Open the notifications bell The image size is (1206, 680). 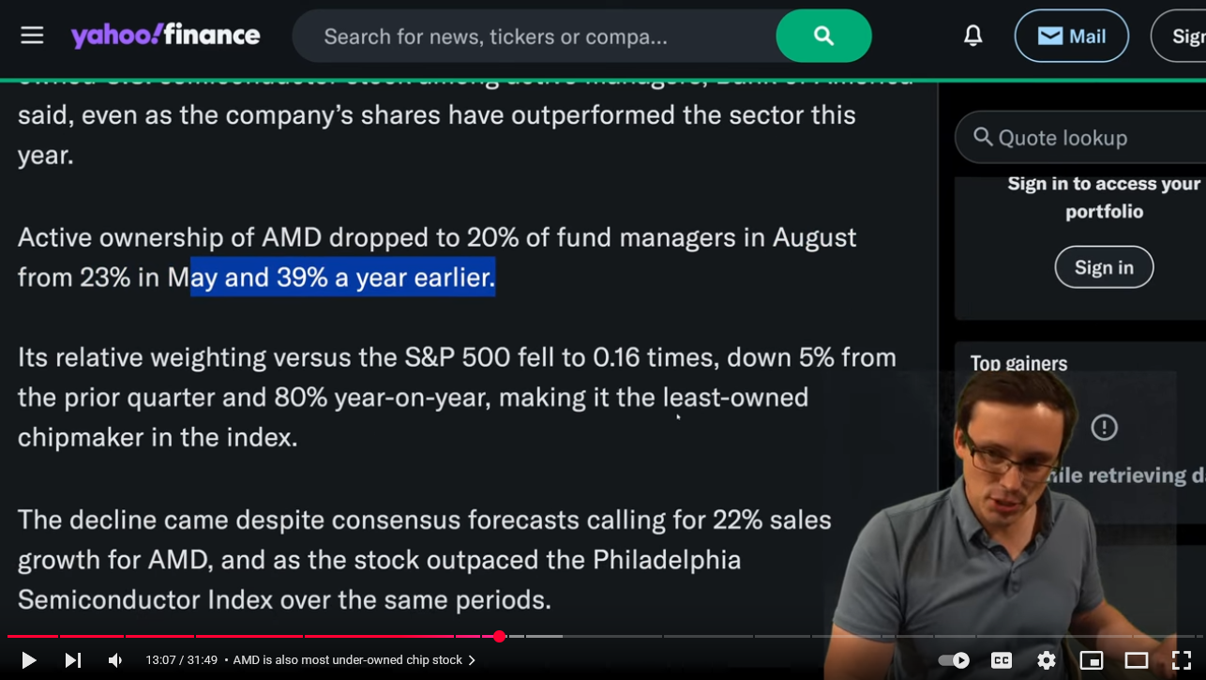point(973,36)
